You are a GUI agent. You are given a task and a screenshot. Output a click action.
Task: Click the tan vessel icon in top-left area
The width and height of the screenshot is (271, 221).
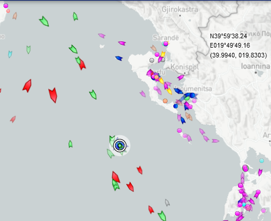[15, 16]
